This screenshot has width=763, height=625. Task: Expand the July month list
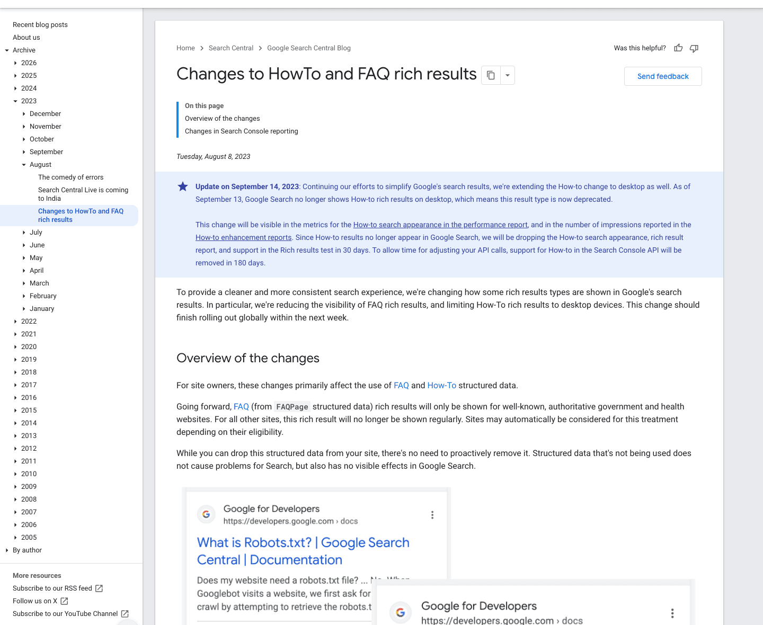(24, 233)
